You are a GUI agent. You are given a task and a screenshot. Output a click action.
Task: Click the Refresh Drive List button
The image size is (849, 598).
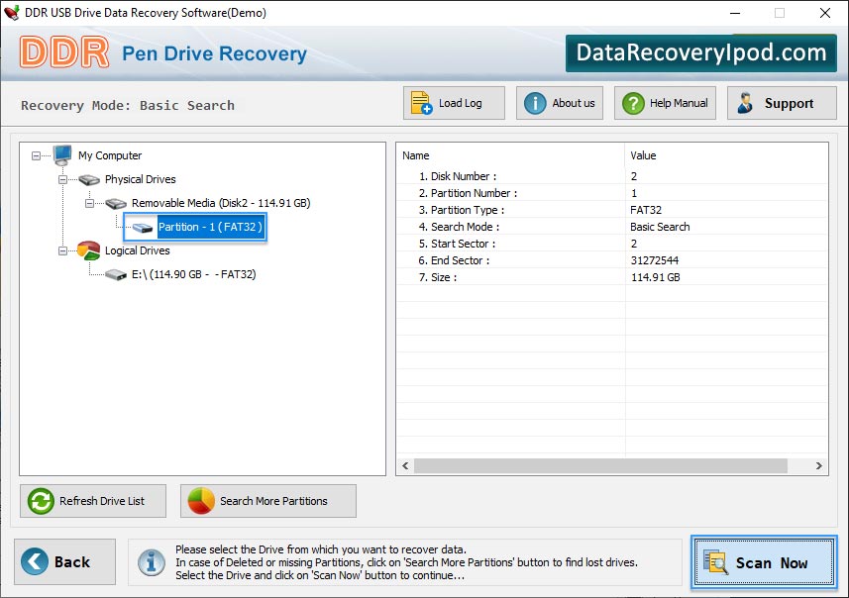tap(93, 501)
